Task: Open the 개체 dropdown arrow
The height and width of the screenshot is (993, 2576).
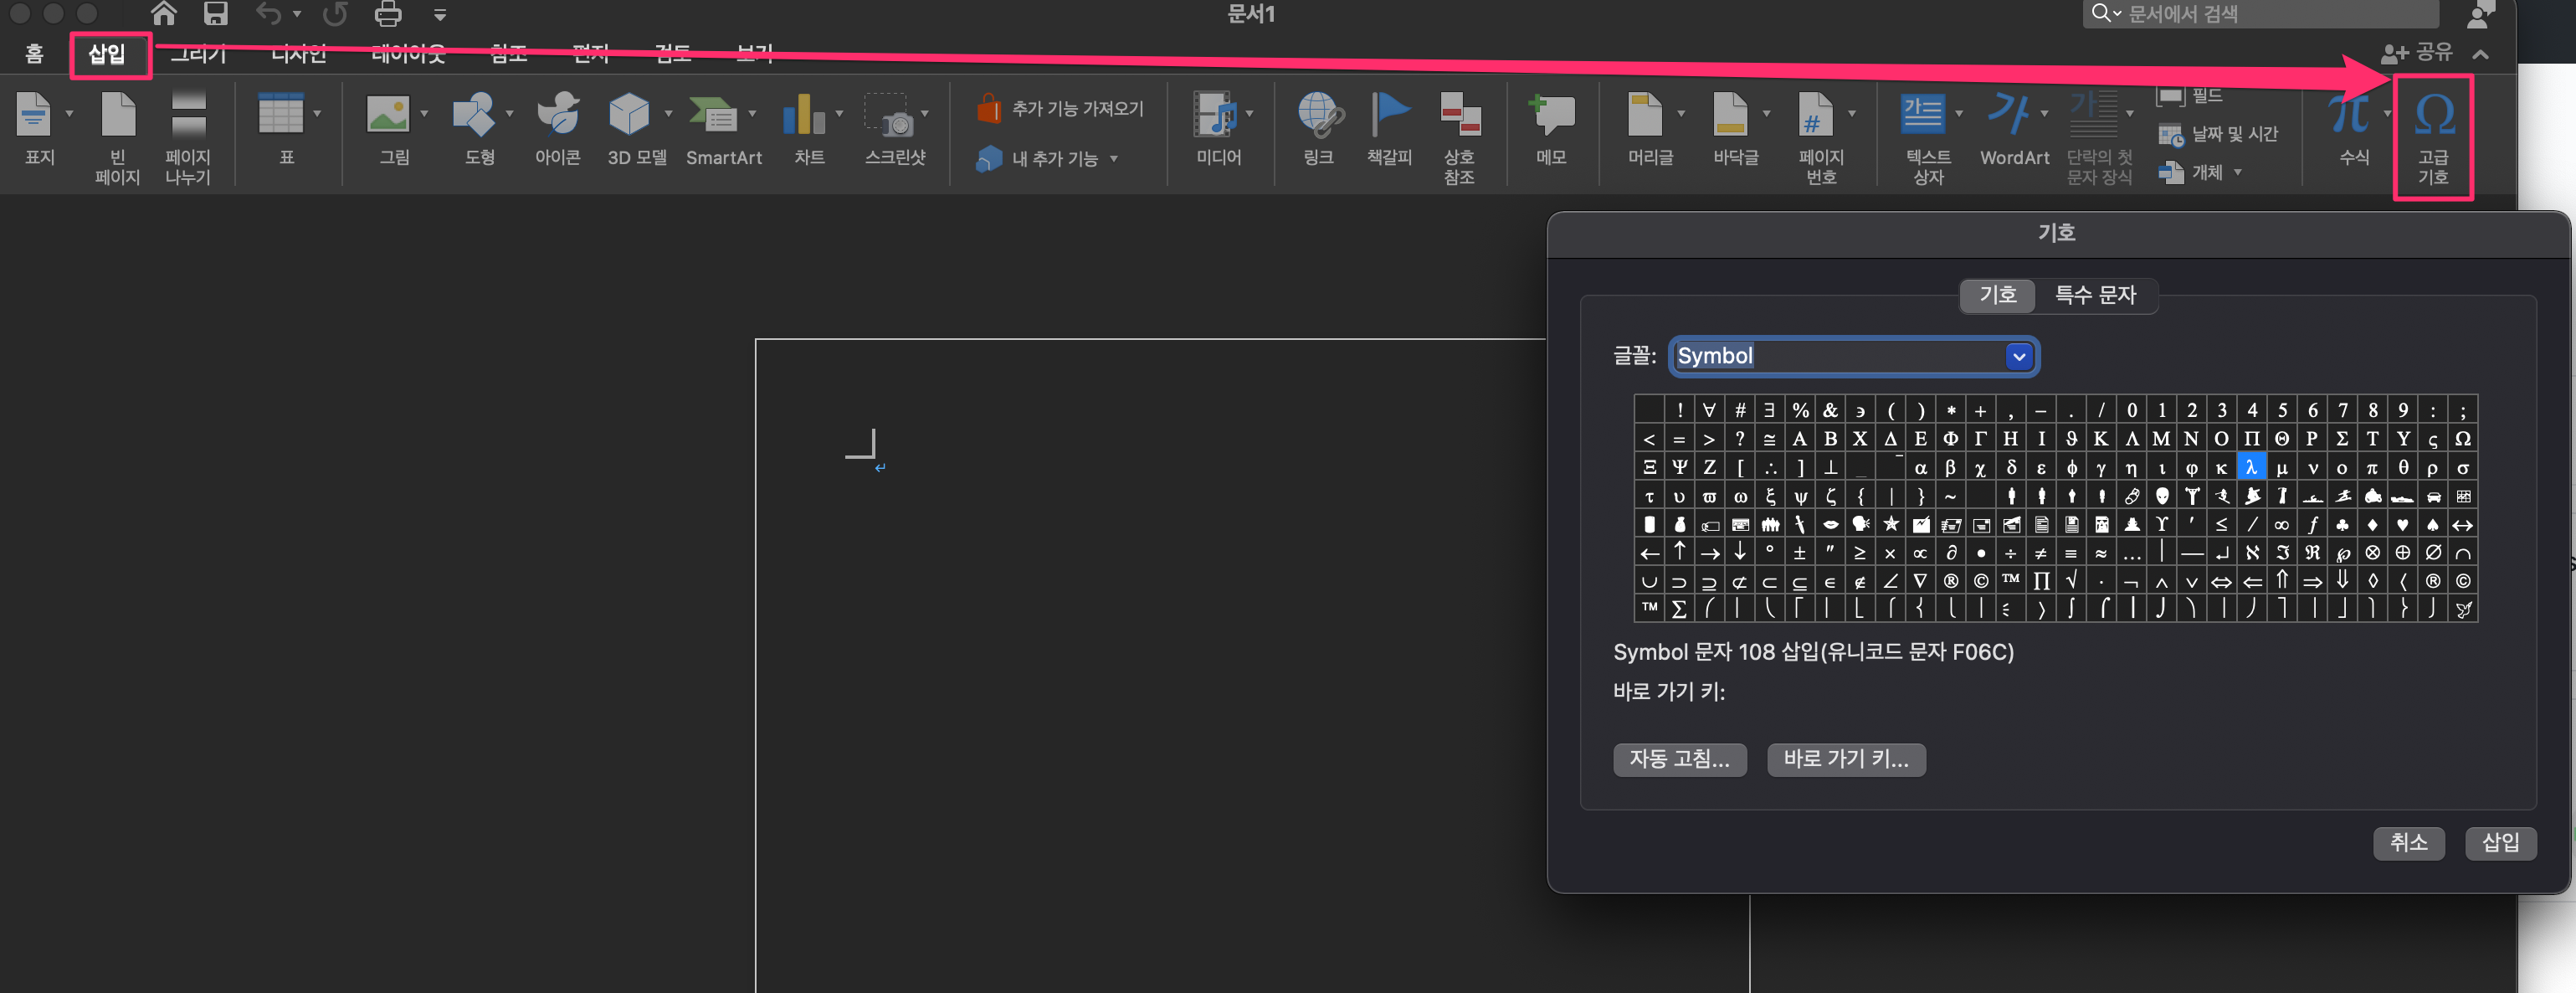Action: coord(2238,172)
